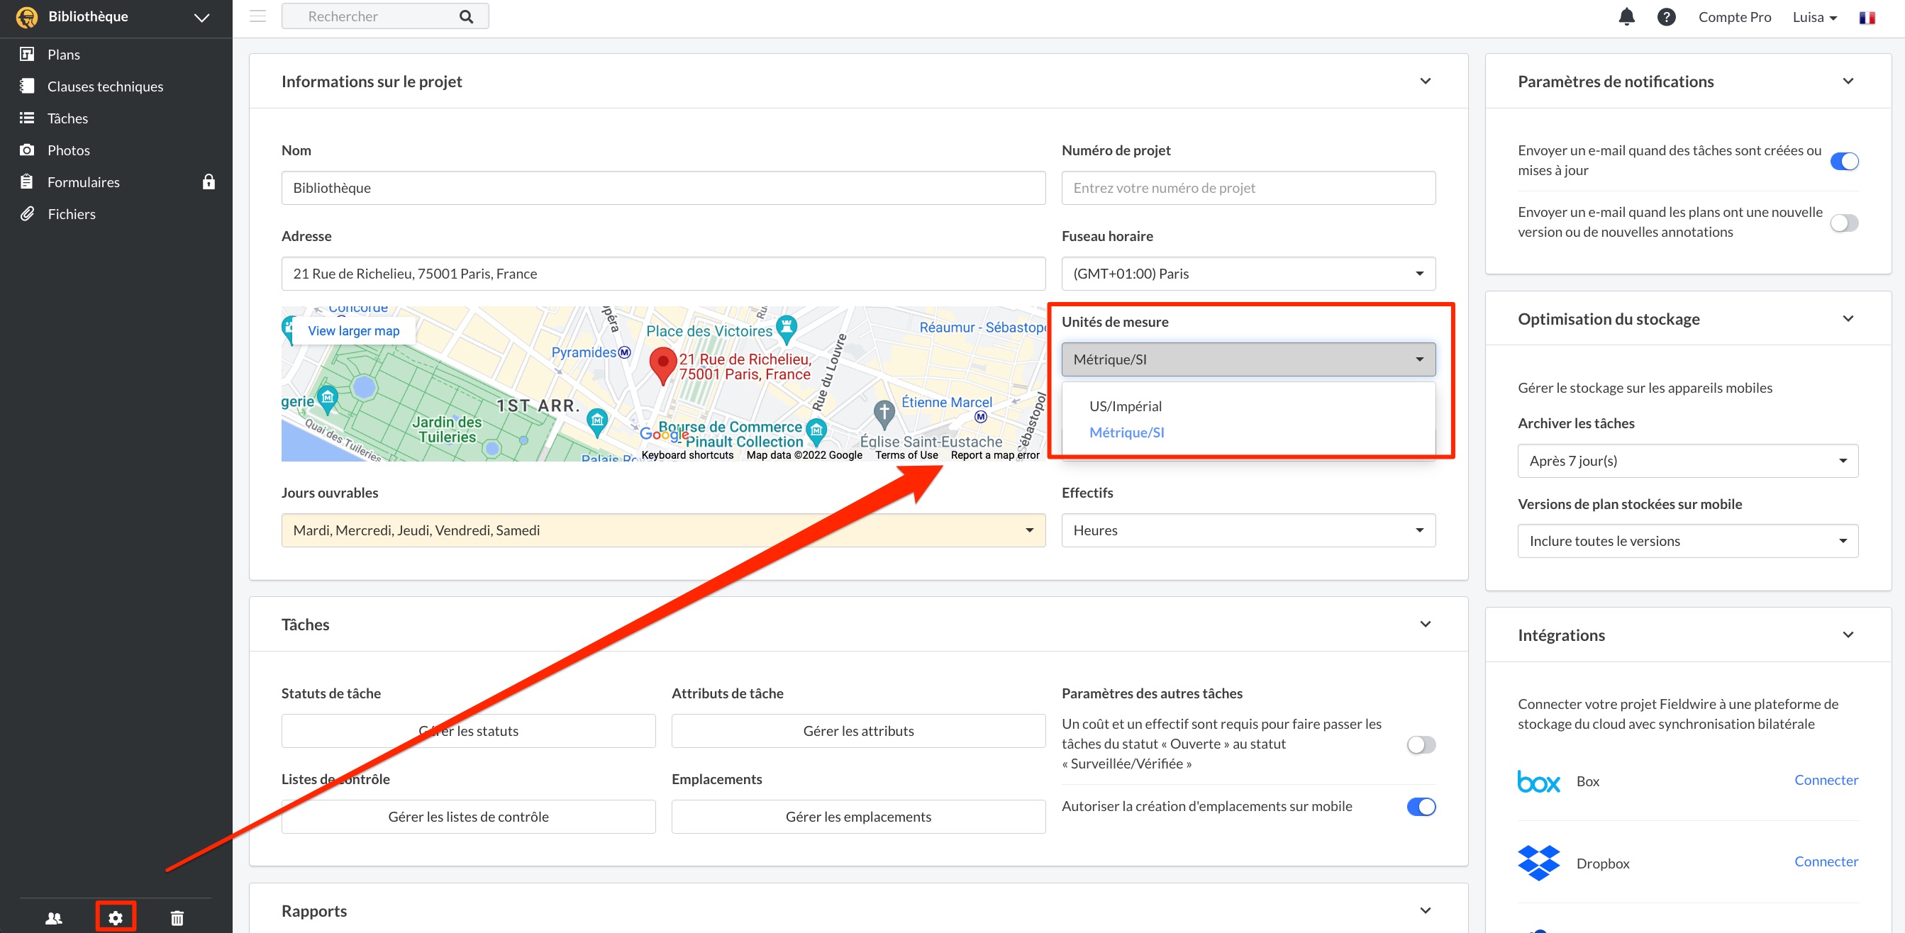Click the Fieldwire helmet logo icon
Viewport: 1905px width, 933px height.
[27, 16]
